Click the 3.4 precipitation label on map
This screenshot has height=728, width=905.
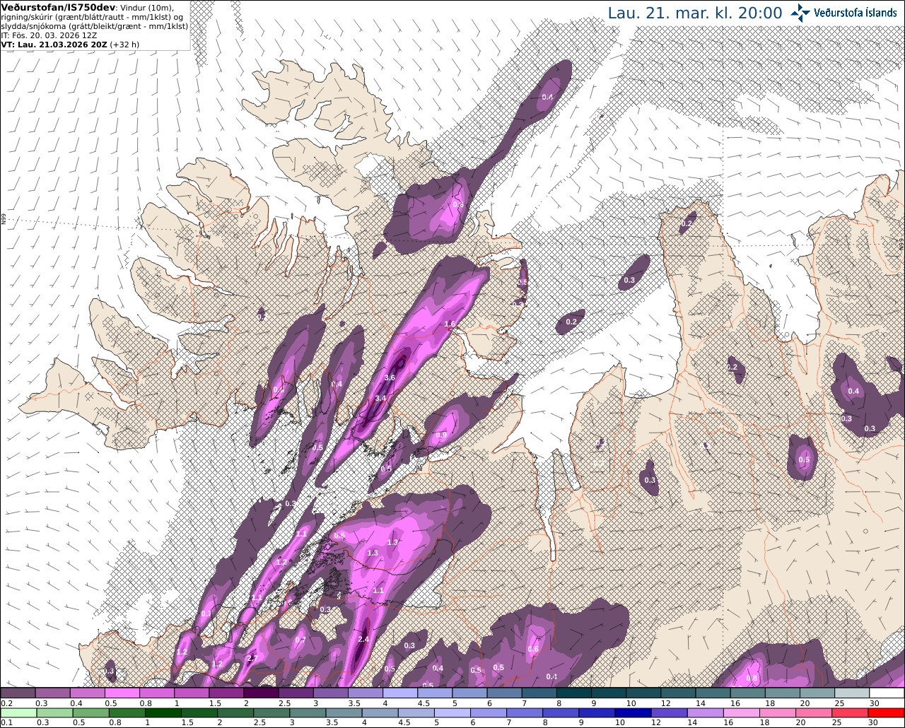click(380, 398)
